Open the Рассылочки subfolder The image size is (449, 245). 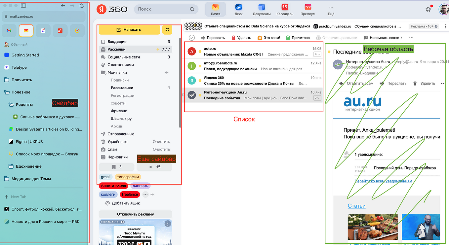click(122, 88)
